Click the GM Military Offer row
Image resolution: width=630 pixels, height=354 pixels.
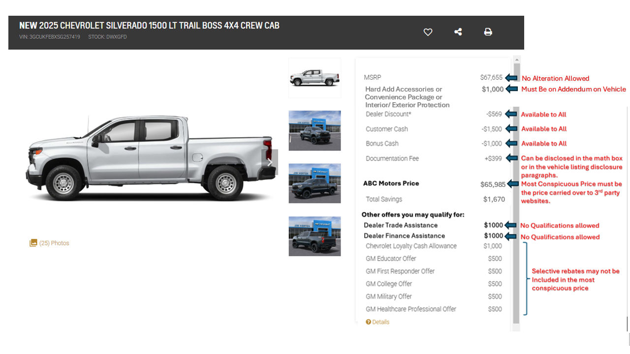pyautogui.click(x=434, y=296)
